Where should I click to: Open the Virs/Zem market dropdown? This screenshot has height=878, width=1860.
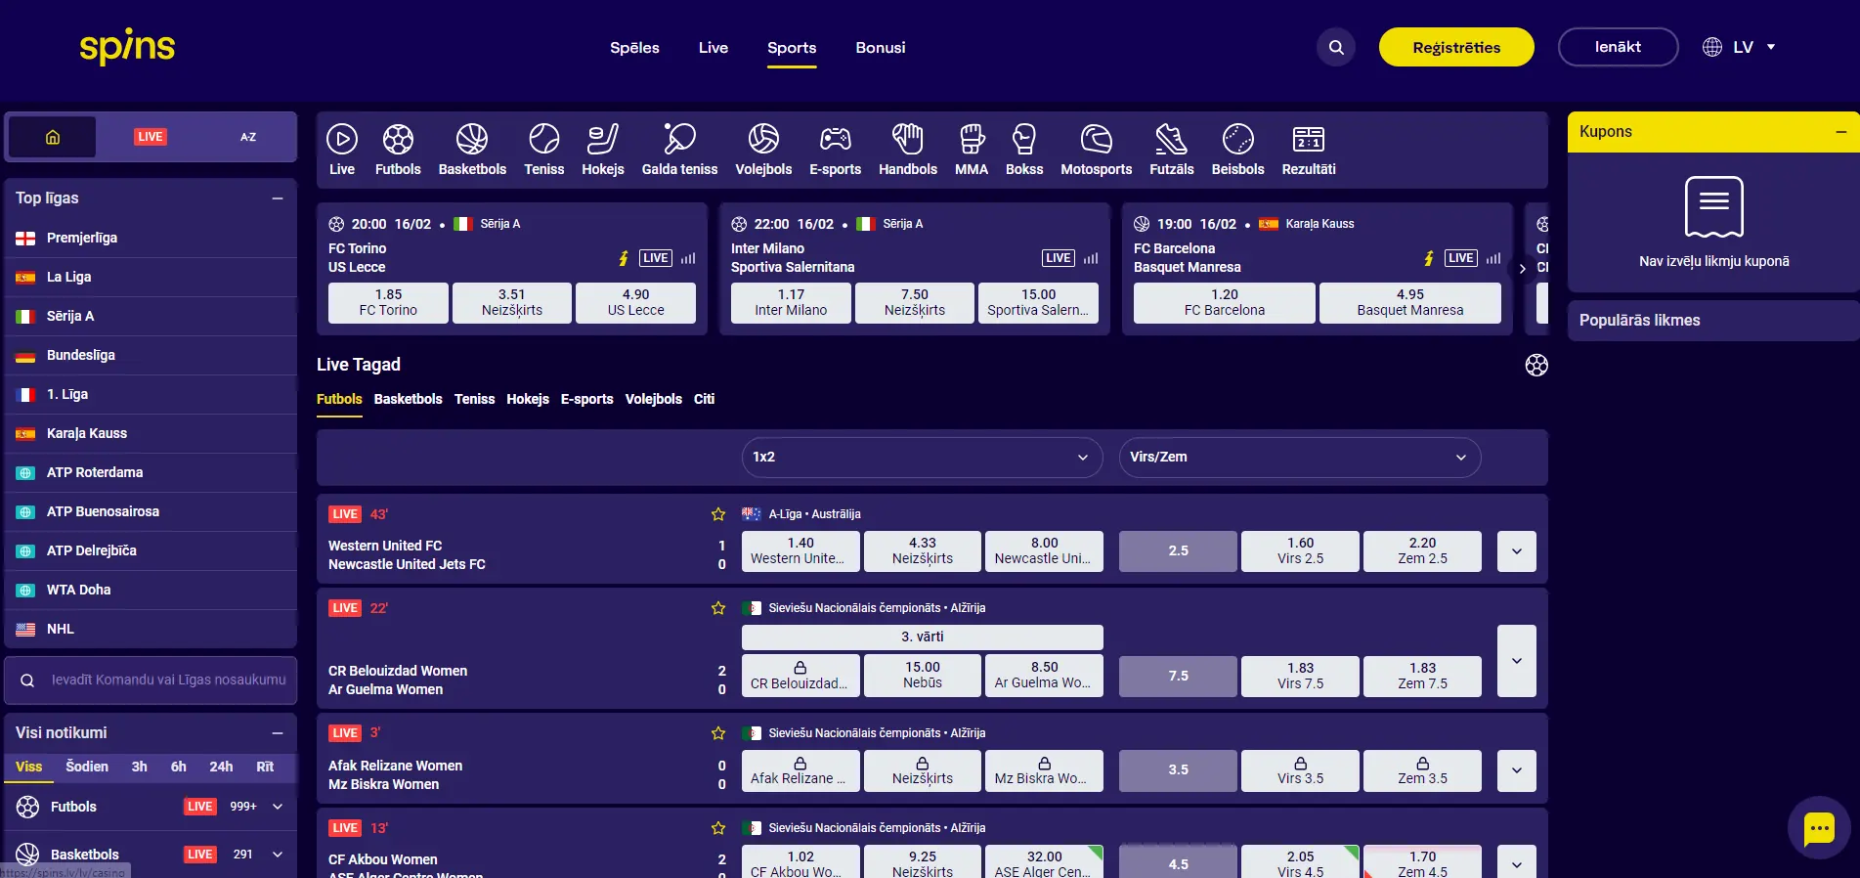click(x=1299, y=458)
